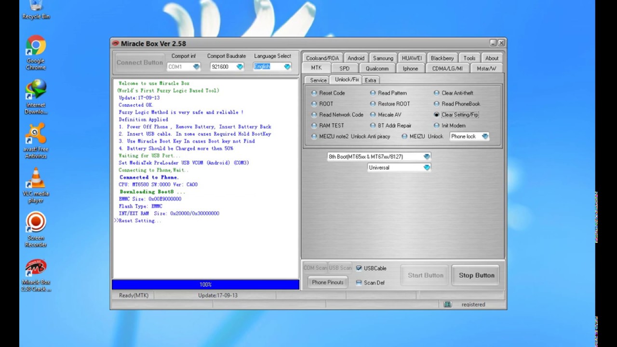Open the Comport inf COM1 dropdown
This screenshot has height=347, width=617.
184,67
